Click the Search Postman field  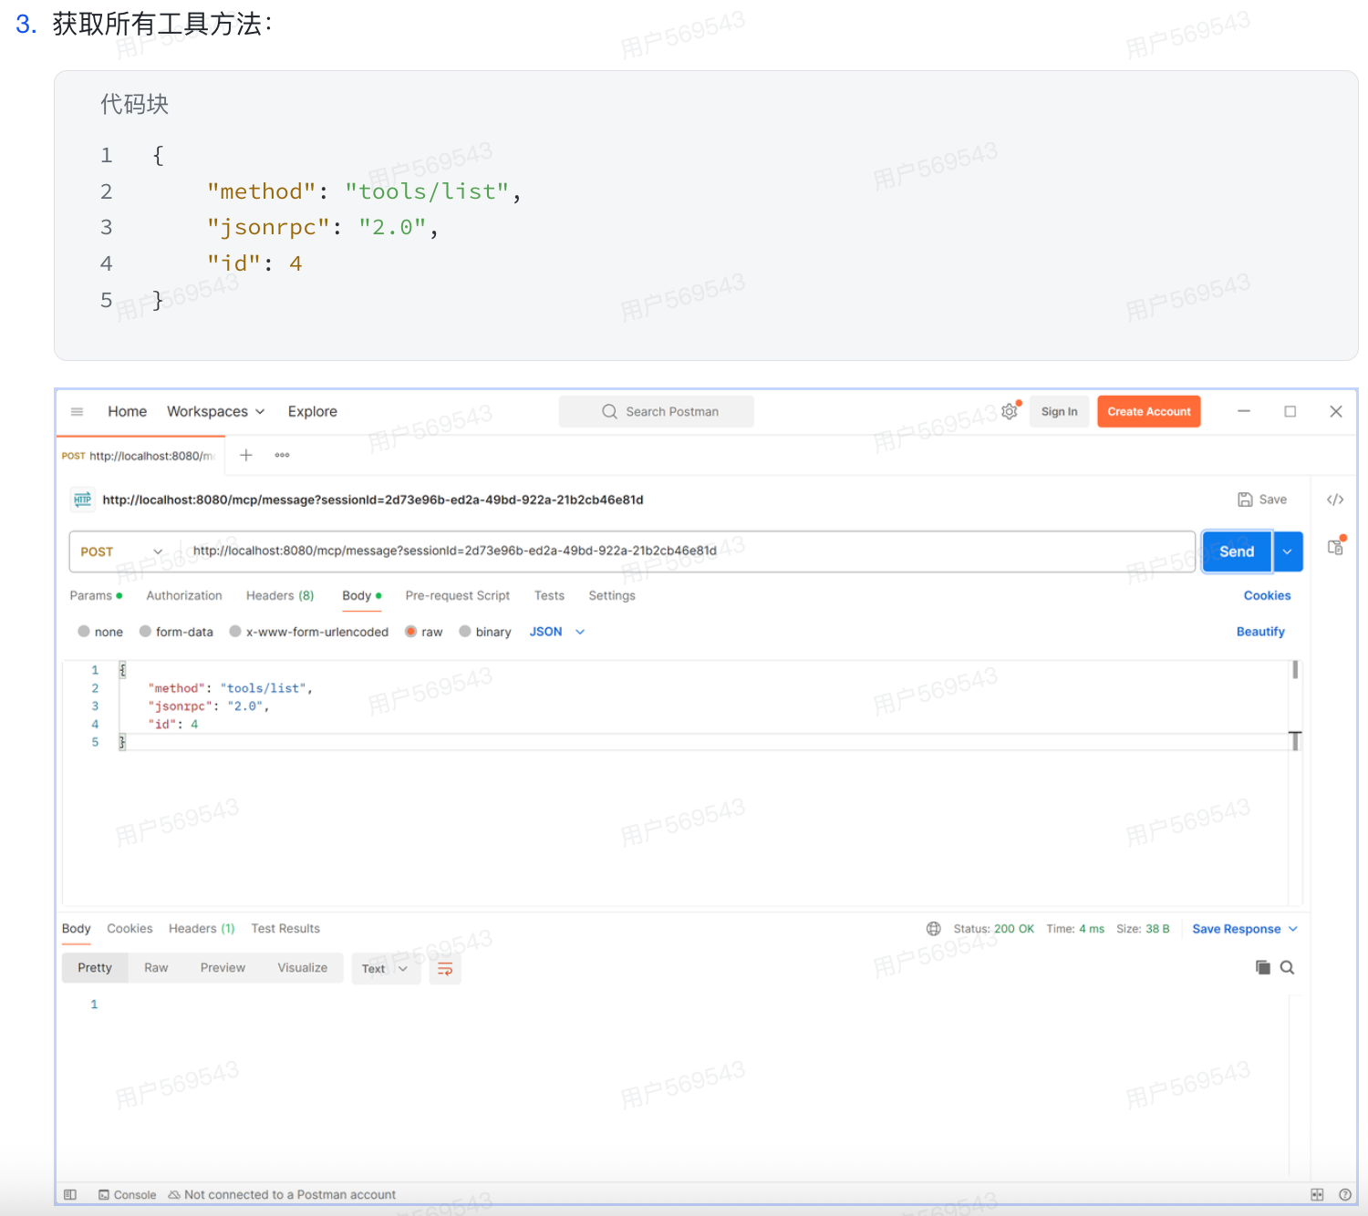[657, 412]
